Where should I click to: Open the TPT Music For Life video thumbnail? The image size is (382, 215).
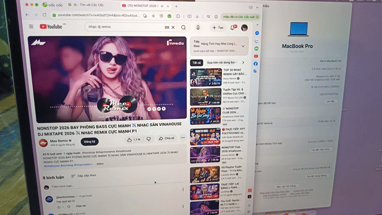point(205,97)
